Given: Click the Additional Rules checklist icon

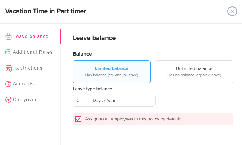Looking at the screenshot, I should [9, 52].
